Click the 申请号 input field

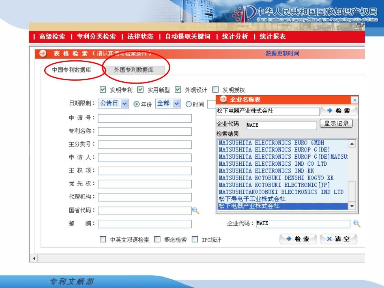[x=145, y=118]
